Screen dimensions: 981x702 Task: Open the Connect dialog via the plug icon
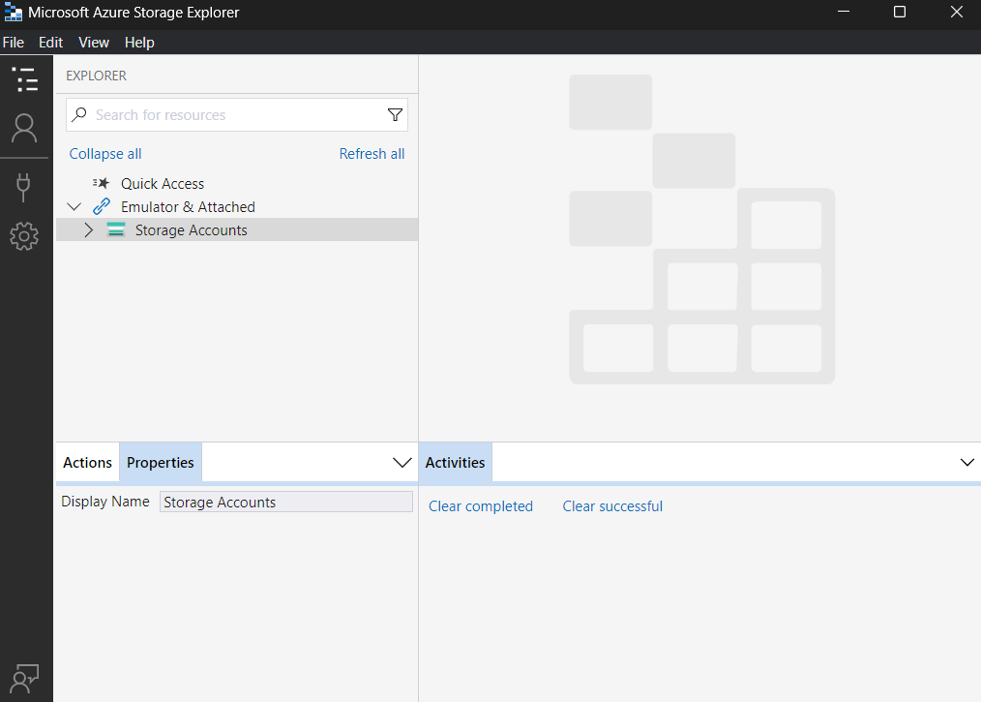[25, 186]
